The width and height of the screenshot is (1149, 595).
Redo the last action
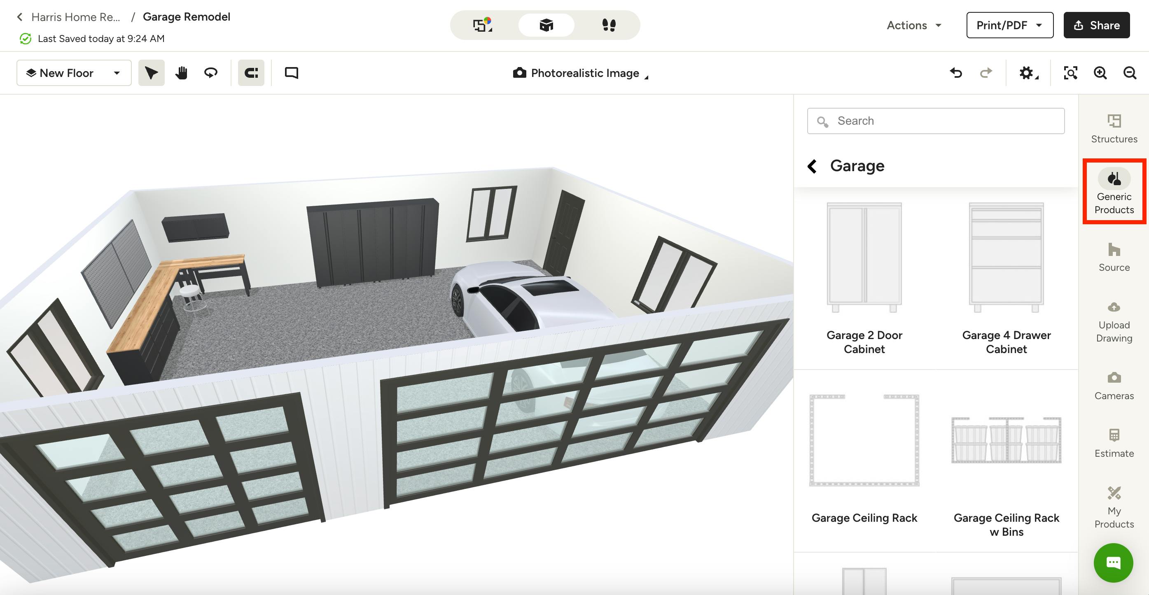986,73
